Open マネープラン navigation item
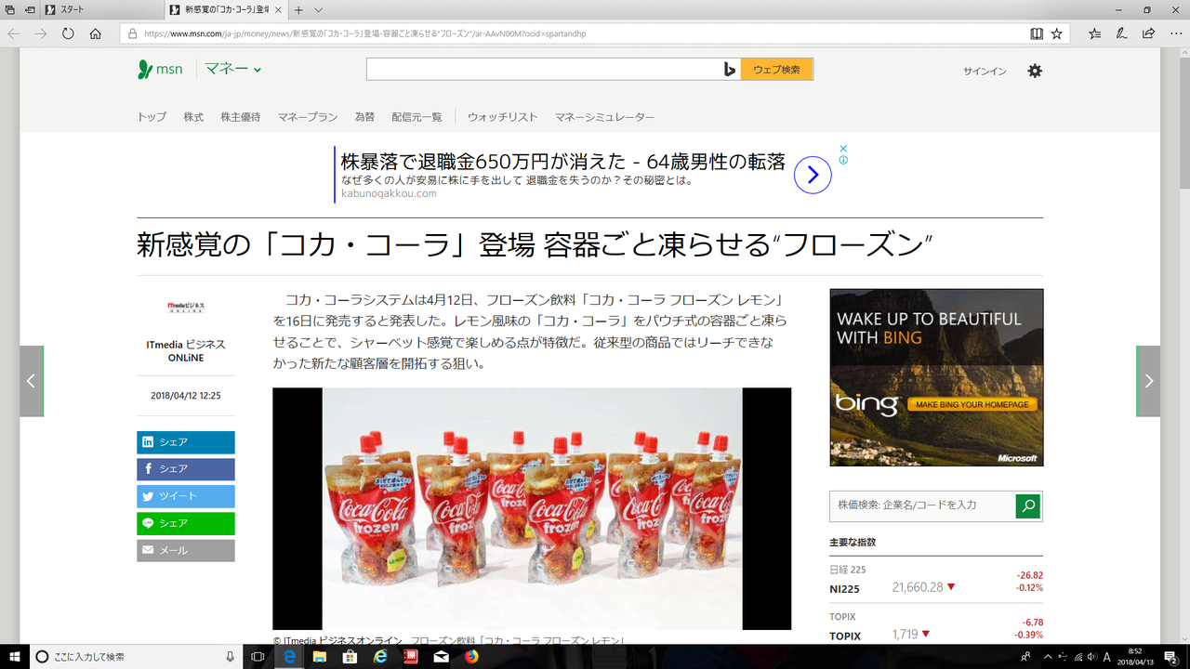The width and height of the screenshot is (1190, 669). 308,117
